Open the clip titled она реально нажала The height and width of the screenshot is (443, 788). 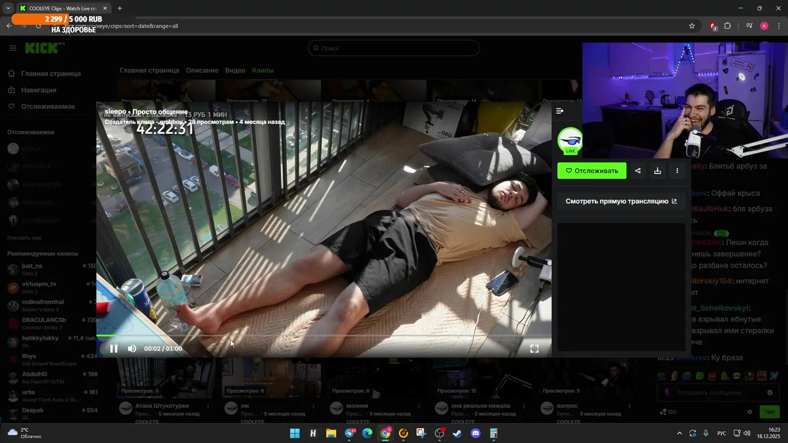point(482,406)
